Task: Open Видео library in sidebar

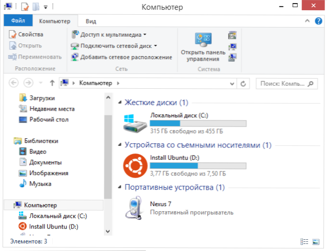Action: click(33, 152)
